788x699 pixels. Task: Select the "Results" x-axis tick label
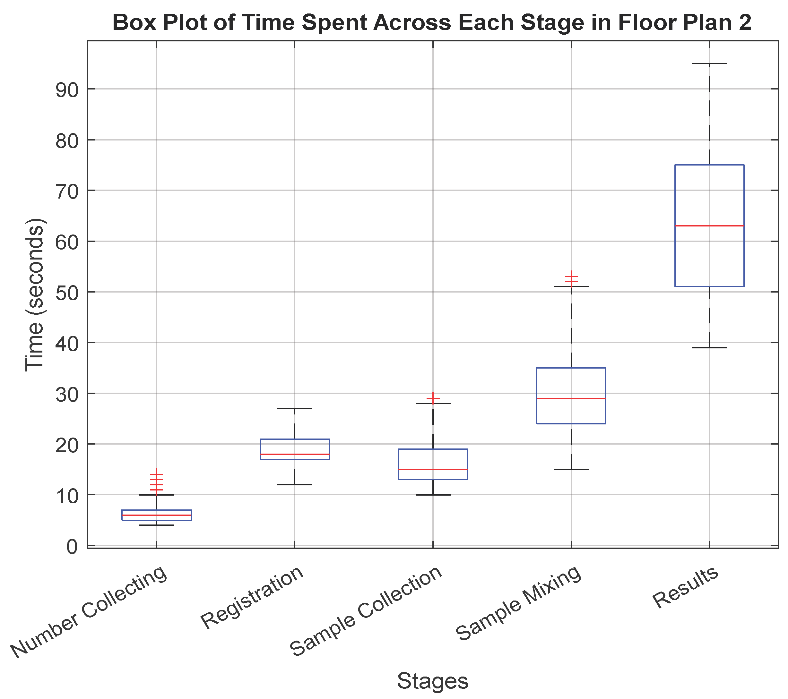pyautogui.click(x=685, y=587)
